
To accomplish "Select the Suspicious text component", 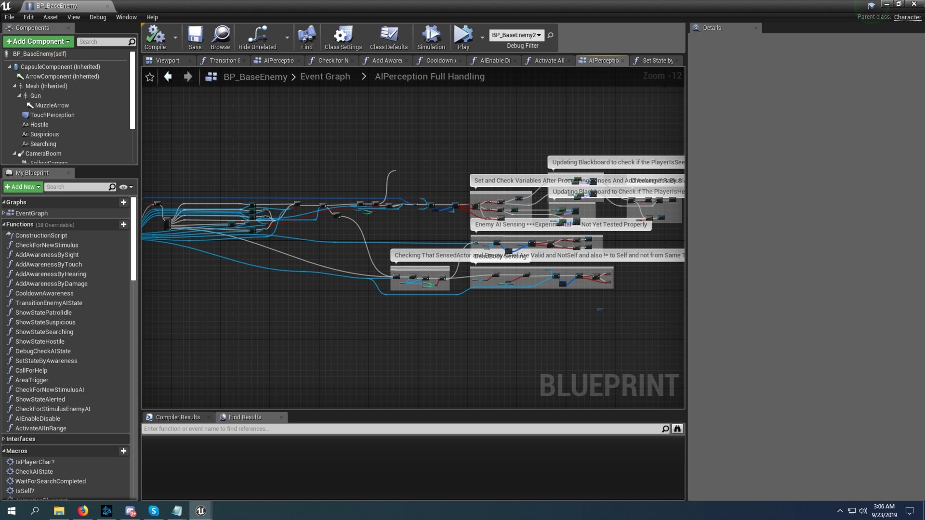I will point(44,134).
